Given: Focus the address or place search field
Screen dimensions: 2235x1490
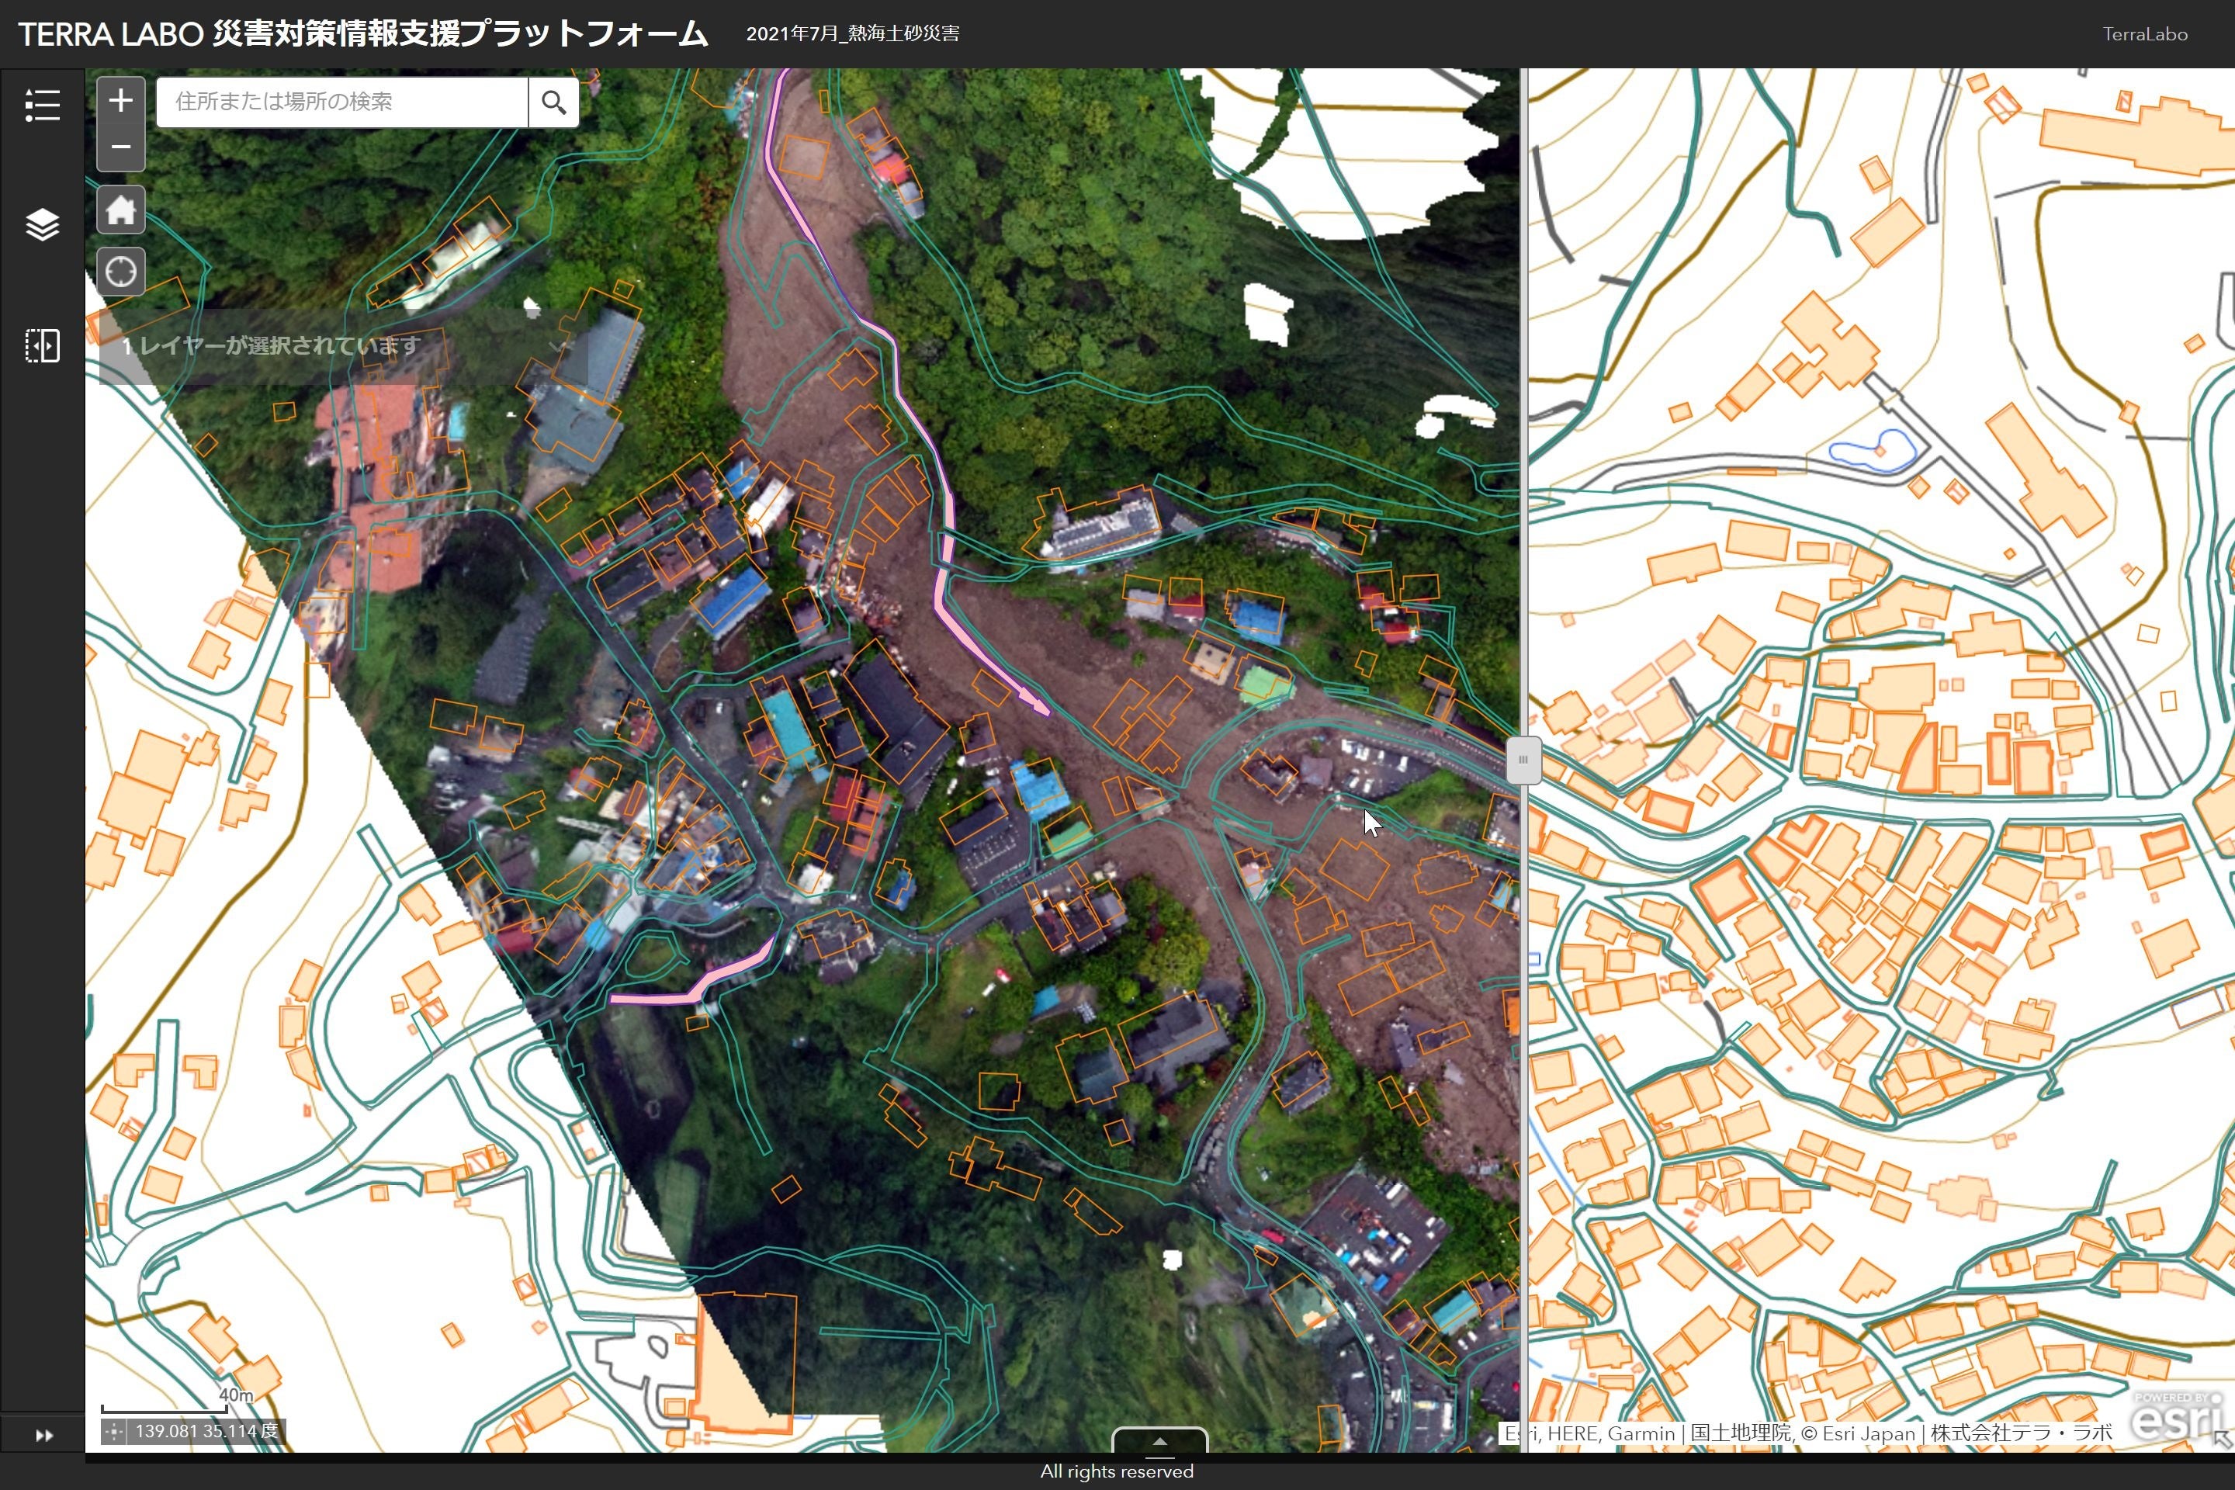Looking at the screenshot, I should click(342, 102).
